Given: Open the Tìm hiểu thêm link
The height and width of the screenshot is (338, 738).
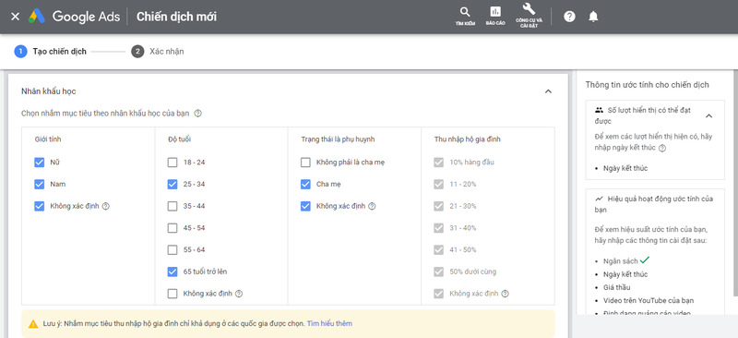Looking at the screenshot, I should point(329,324).
